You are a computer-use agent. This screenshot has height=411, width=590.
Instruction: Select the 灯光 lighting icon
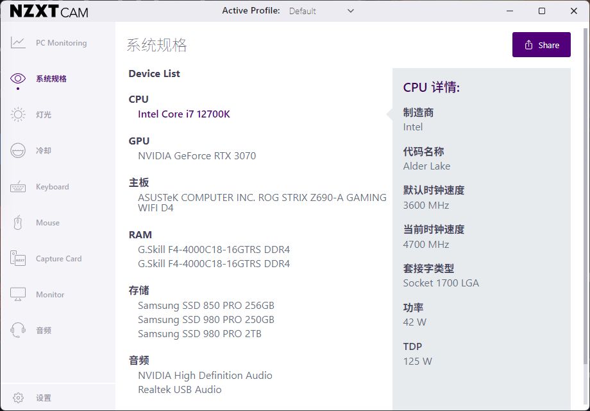19,114
